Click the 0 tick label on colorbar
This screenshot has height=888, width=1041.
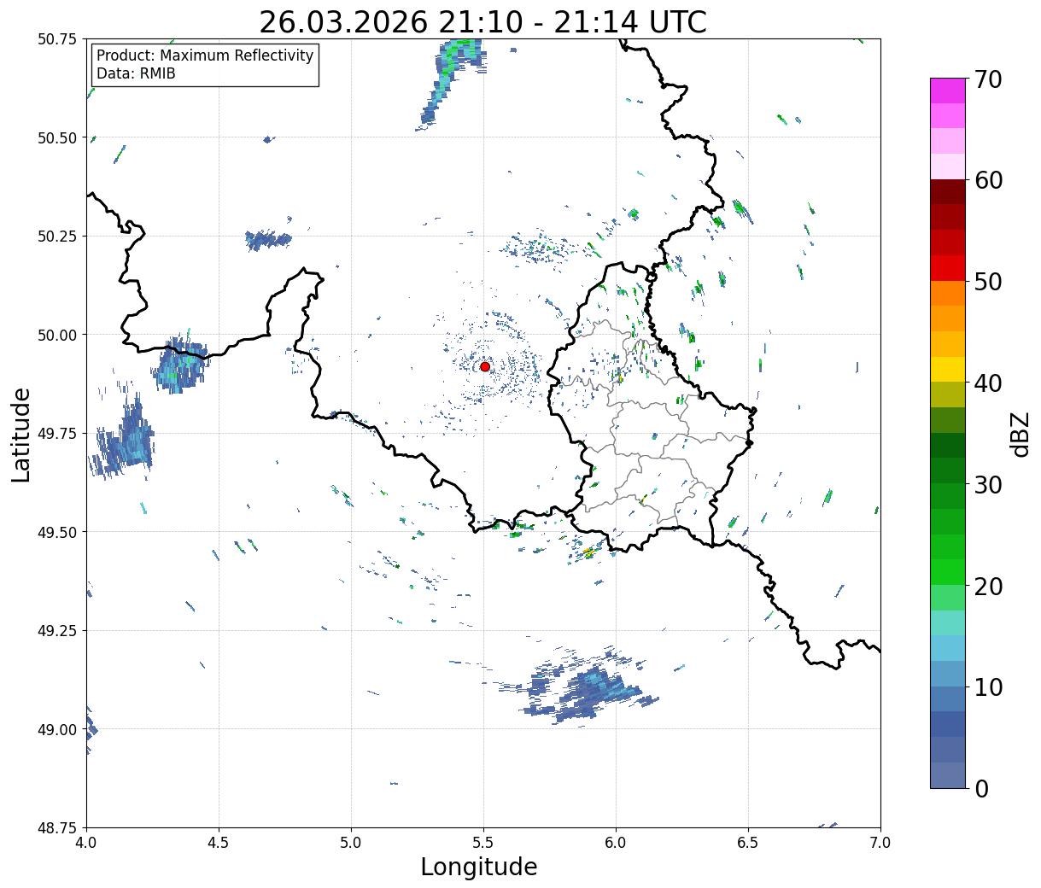981,788
